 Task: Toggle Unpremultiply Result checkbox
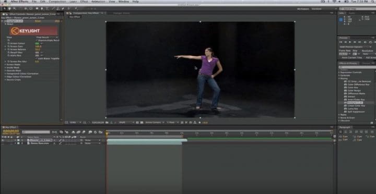pyautogui.click(x=37, y=41)
